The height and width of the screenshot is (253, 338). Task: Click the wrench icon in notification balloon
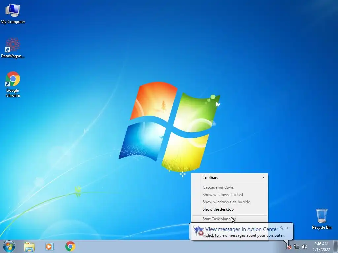click(x=282, y=228)
